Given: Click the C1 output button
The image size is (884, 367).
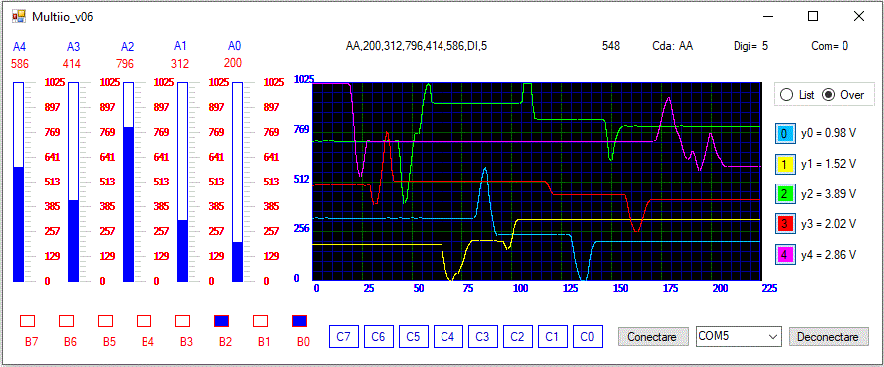Looking at the screenshot, I should pyautogui.click(x=553, y=336).
